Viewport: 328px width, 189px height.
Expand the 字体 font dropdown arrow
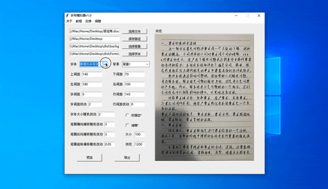[x=105, y=64]
